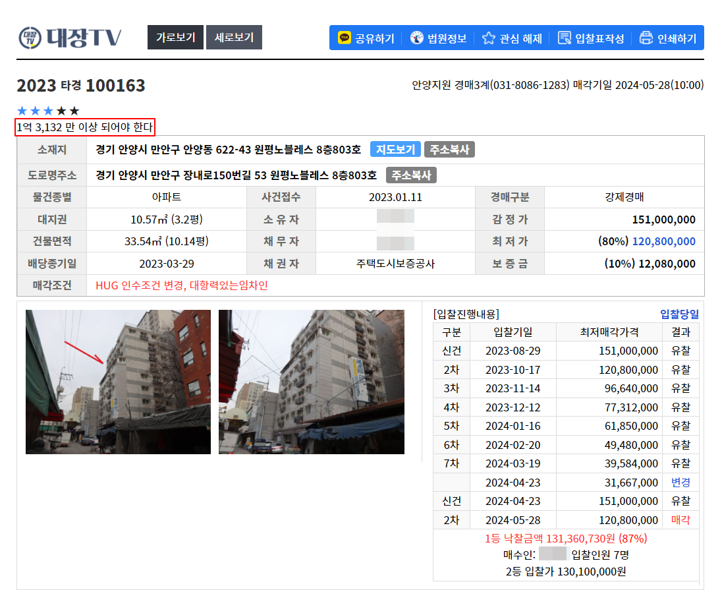Switch to 가로보기 layout
This screenshot has height=590, width=720.
click(x=175, y=37)
